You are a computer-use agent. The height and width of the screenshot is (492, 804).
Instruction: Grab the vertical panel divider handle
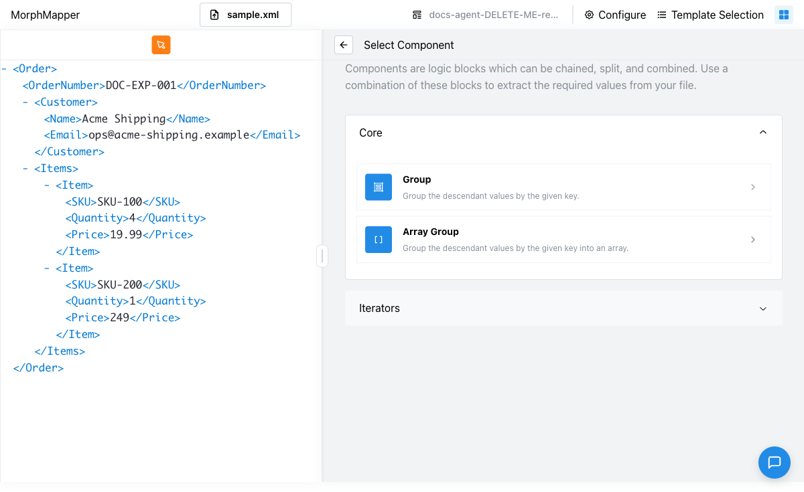[322, 256]
